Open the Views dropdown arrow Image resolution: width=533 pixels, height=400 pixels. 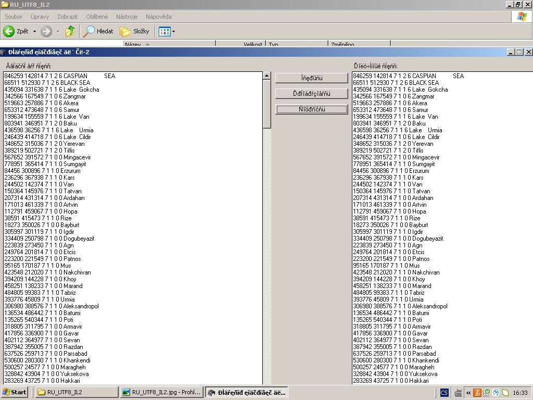(x=174, y=31)
